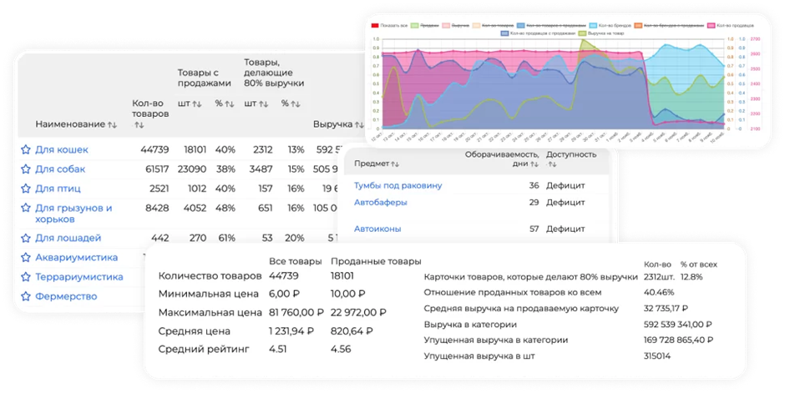Sort by Предмет column header

click(x=377, y=164)
